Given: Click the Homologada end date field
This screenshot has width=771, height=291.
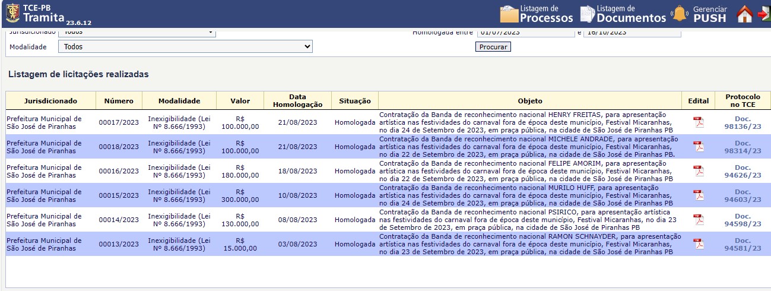Looking at the screenshot, I should 632,33.
